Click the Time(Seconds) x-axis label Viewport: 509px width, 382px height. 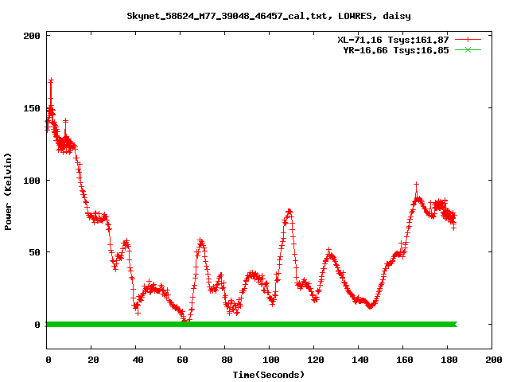click(269, 375)
